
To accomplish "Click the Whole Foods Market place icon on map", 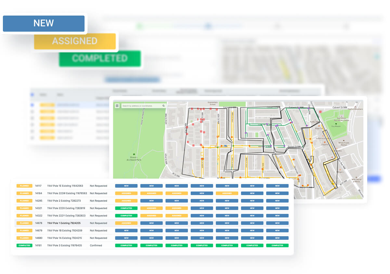I will pyautogui.click(x=343, y=141).
